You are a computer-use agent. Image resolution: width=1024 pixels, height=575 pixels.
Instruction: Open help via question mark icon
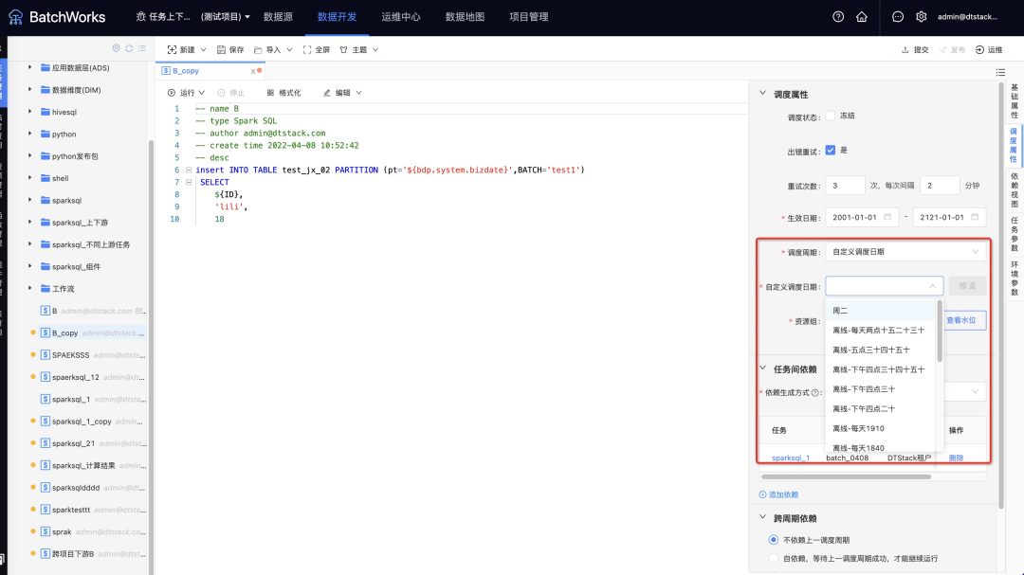pos(837,17)
